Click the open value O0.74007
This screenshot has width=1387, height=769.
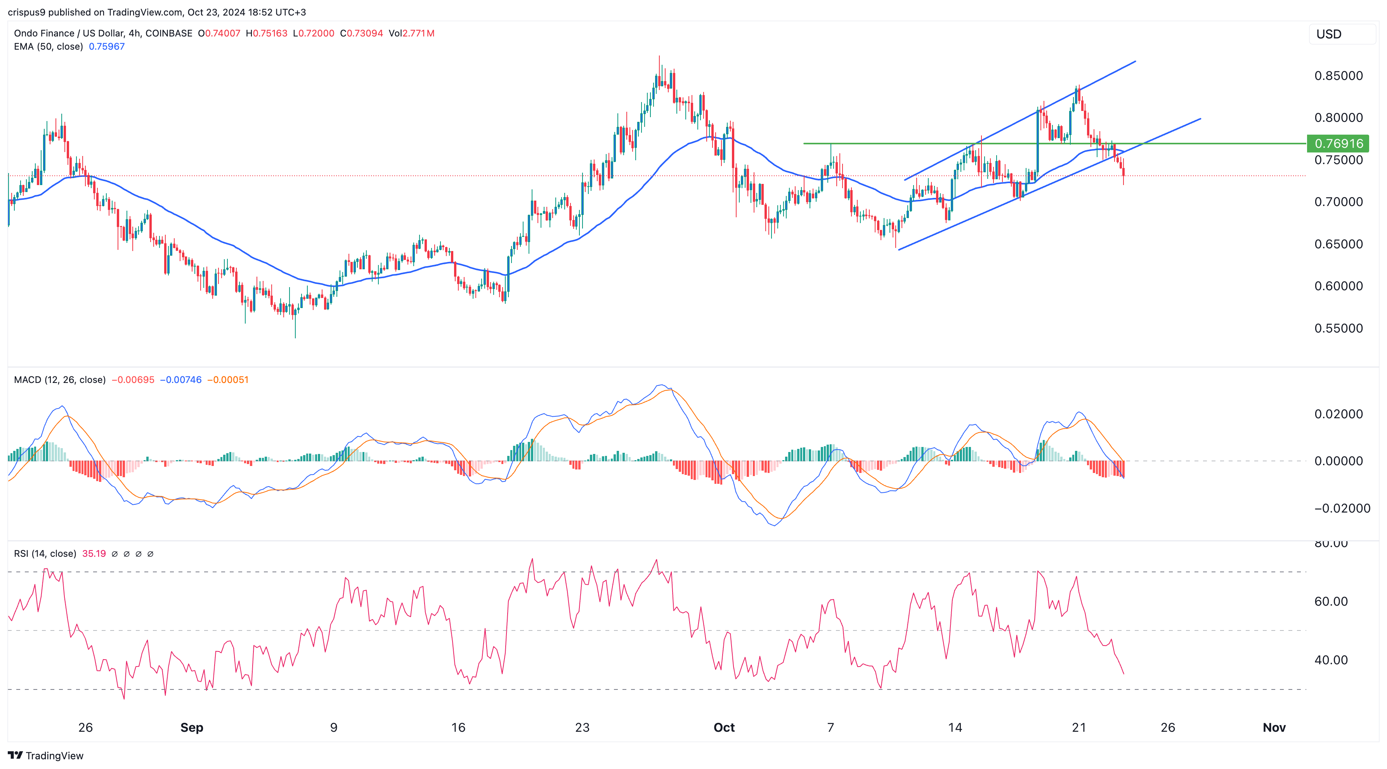(x=219, y=33)
